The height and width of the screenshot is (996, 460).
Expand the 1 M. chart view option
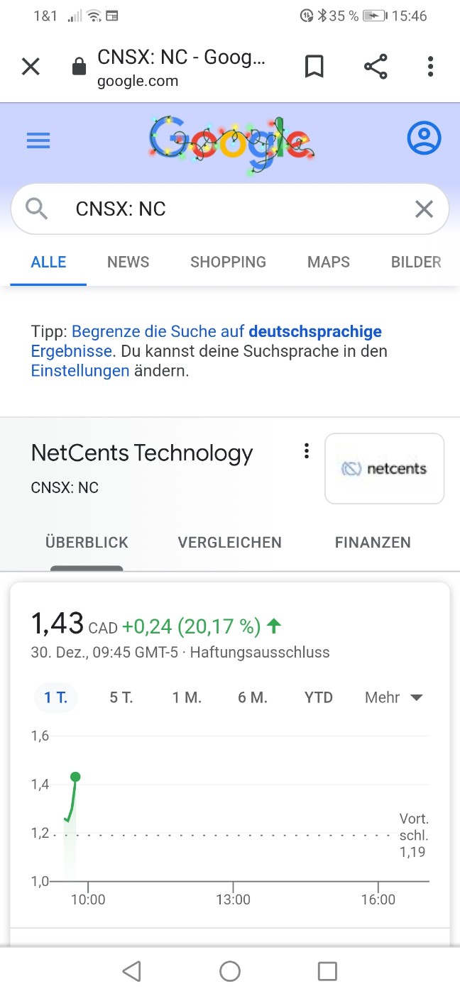(187, 697)
